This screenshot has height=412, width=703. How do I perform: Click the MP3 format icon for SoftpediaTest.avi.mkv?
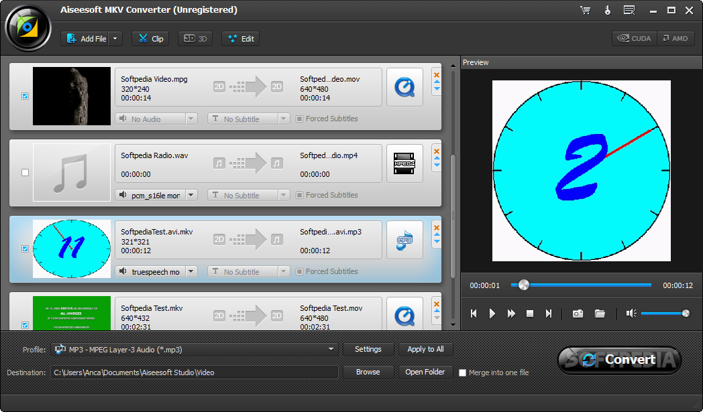404,240
